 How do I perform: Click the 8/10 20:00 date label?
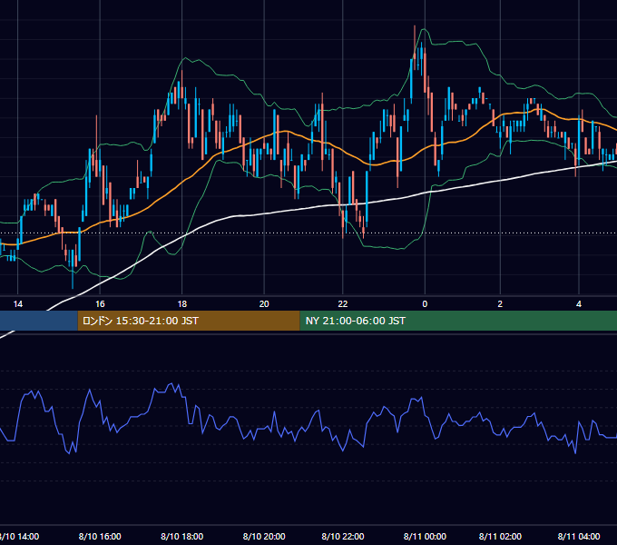(x=264, y=536)
